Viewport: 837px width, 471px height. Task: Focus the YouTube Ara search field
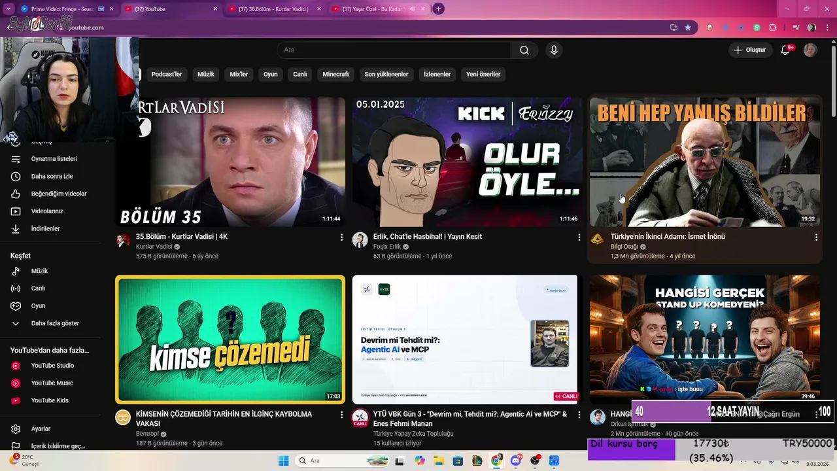pos(394,50)
